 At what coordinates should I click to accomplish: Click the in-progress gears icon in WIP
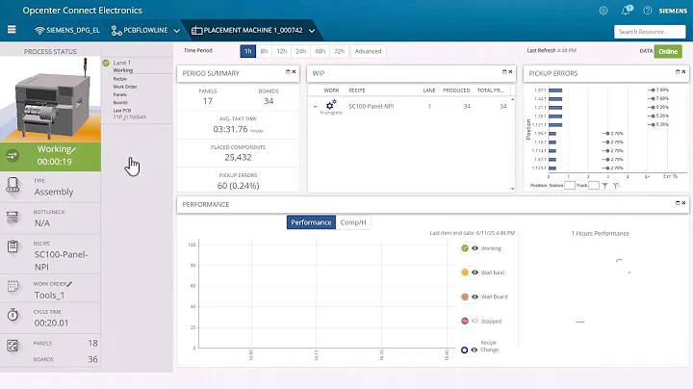331,105
